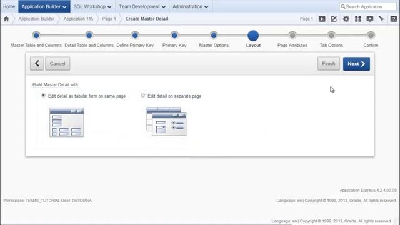Image resolution: width=400 pixels, height=225 pixels.
Task: Click the grid components icon
Action: pyautogui.click(x=358, y=19)
